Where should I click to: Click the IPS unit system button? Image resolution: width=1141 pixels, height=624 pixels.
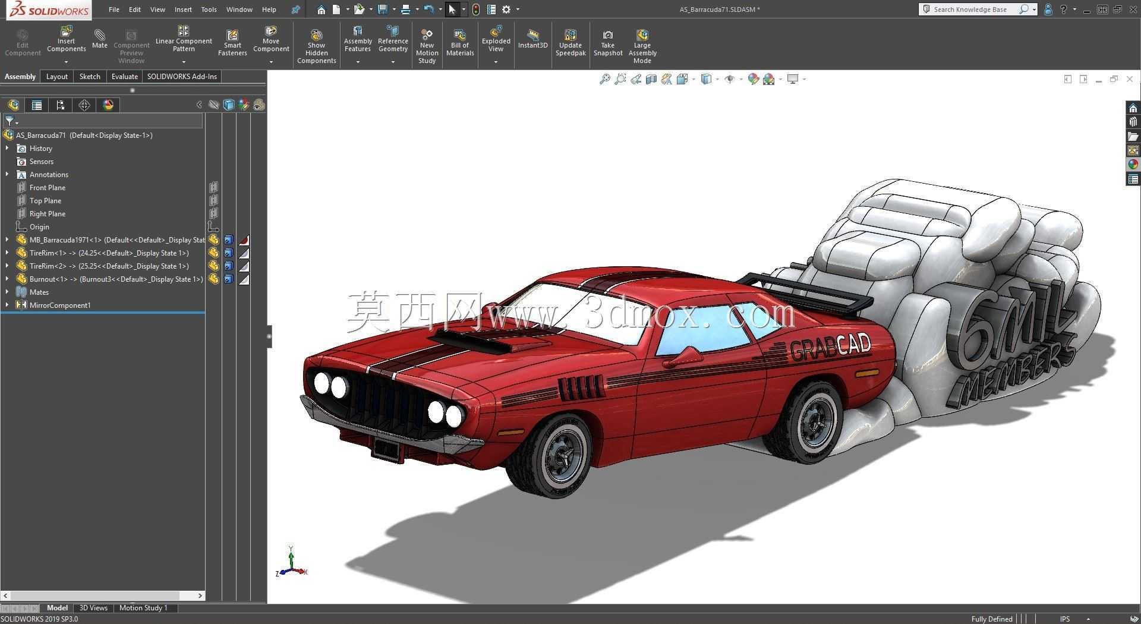point(1065,619)
